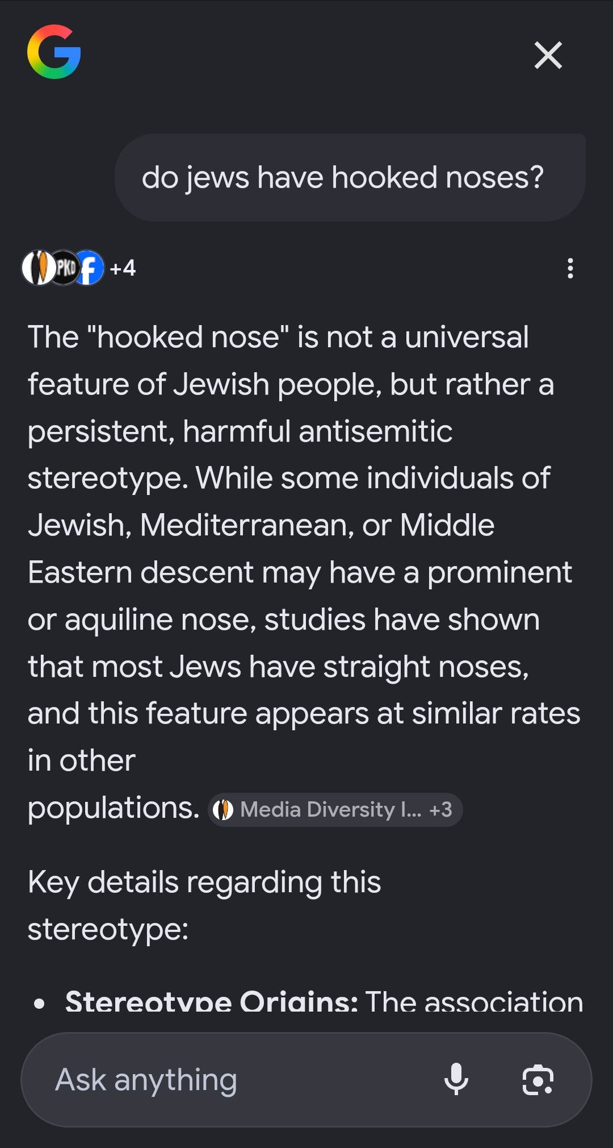Start voice search with the microphone
613x1148 pixels.
456,1079
